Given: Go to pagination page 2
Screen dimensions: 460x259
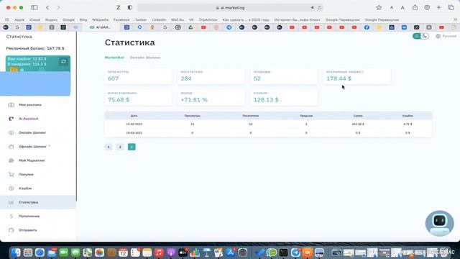Looking at the screenshot, I should point(120,147).
